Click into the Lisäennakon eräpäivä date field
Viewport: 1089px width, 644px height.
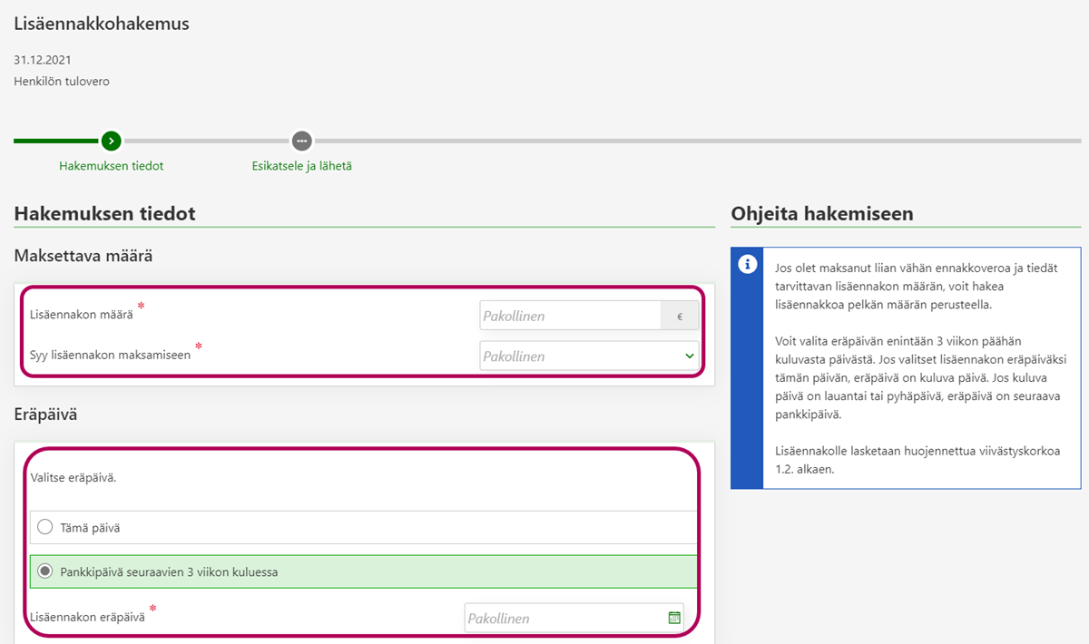coord(564,618)
